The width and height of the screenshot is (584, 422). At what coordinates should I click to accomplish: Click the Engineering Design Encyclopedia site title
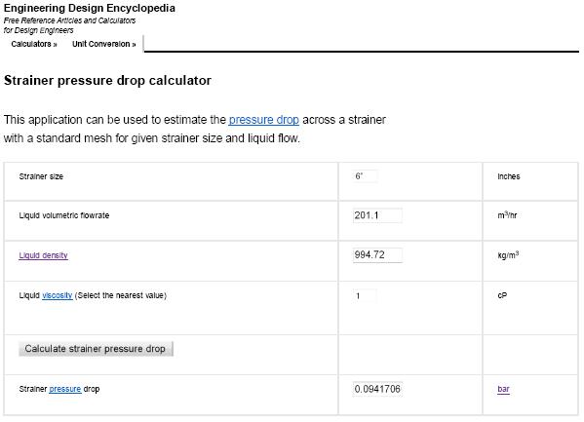[90, 8]
